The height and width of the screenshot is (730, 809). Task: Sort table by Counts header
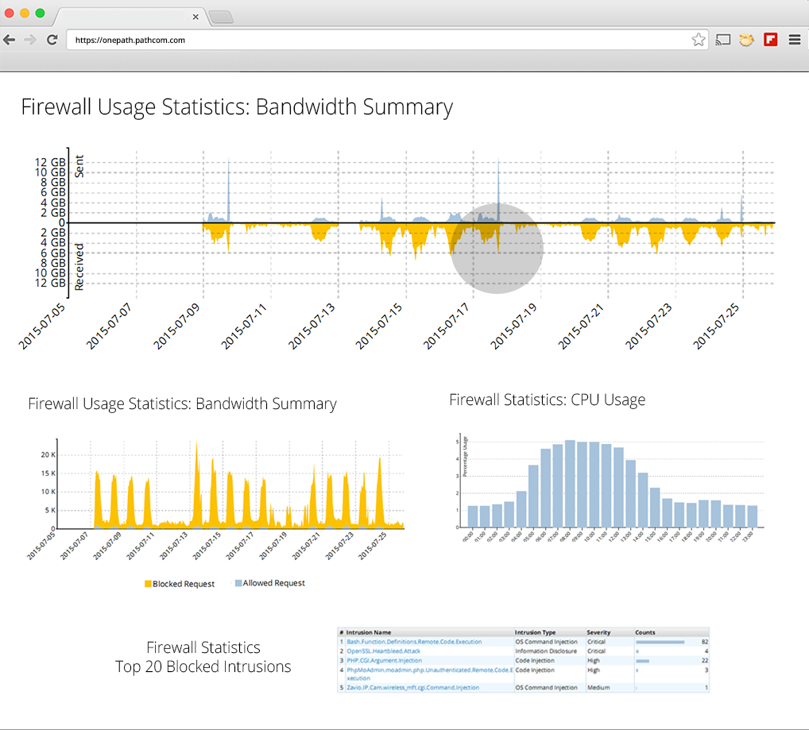[645, 632]
